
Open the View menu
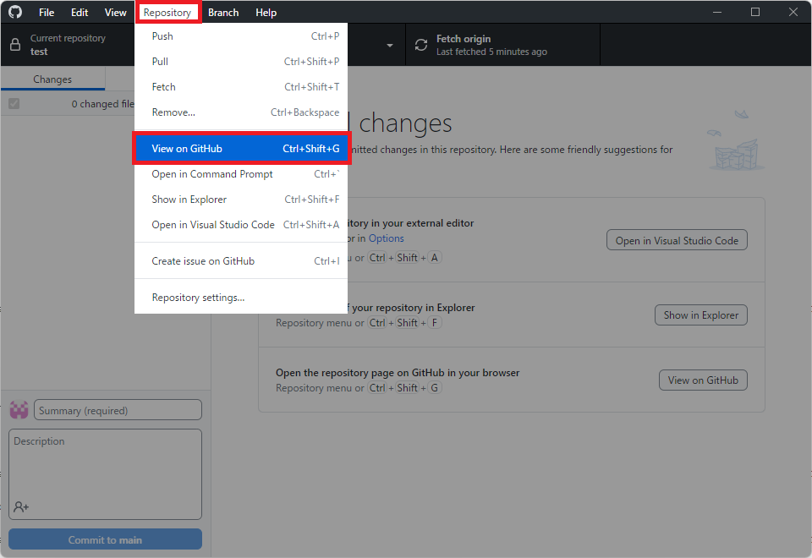click(116, 13)
